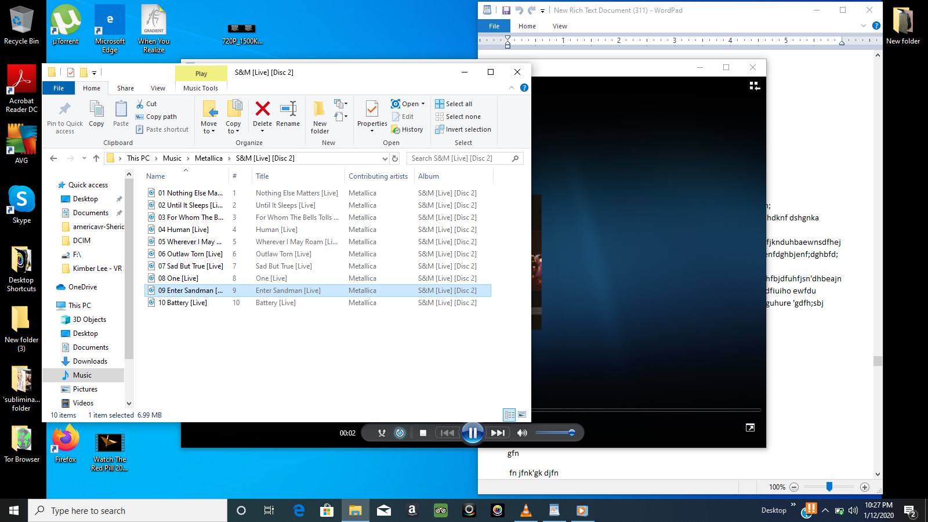928x522 pixels.
Task: Open the recent locations dropdown
Action: [x=84, y=158]
